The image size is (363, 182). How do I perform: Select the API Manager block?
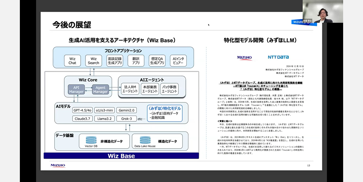76,90
